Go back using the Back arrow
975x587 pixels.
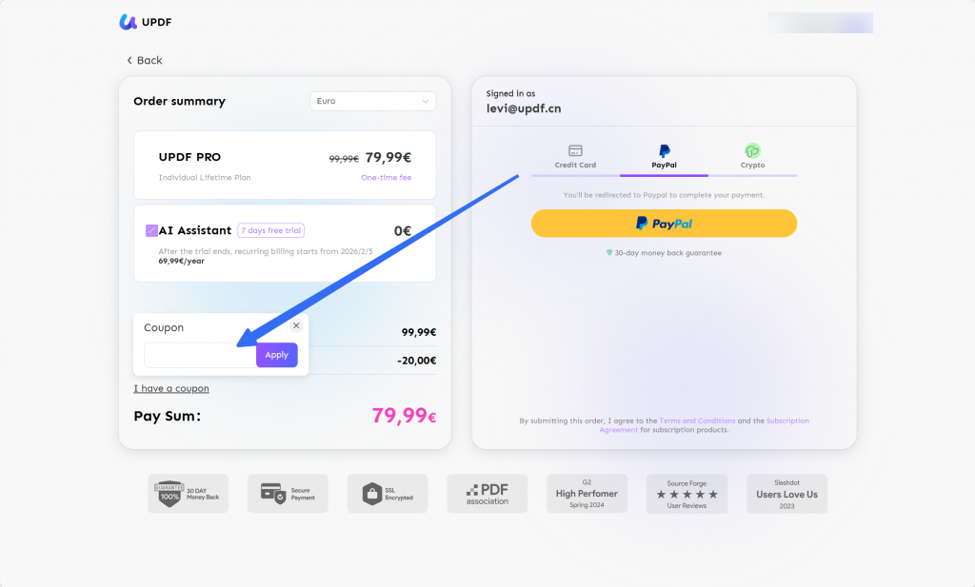pyautogui.click(x=145, y=60)
